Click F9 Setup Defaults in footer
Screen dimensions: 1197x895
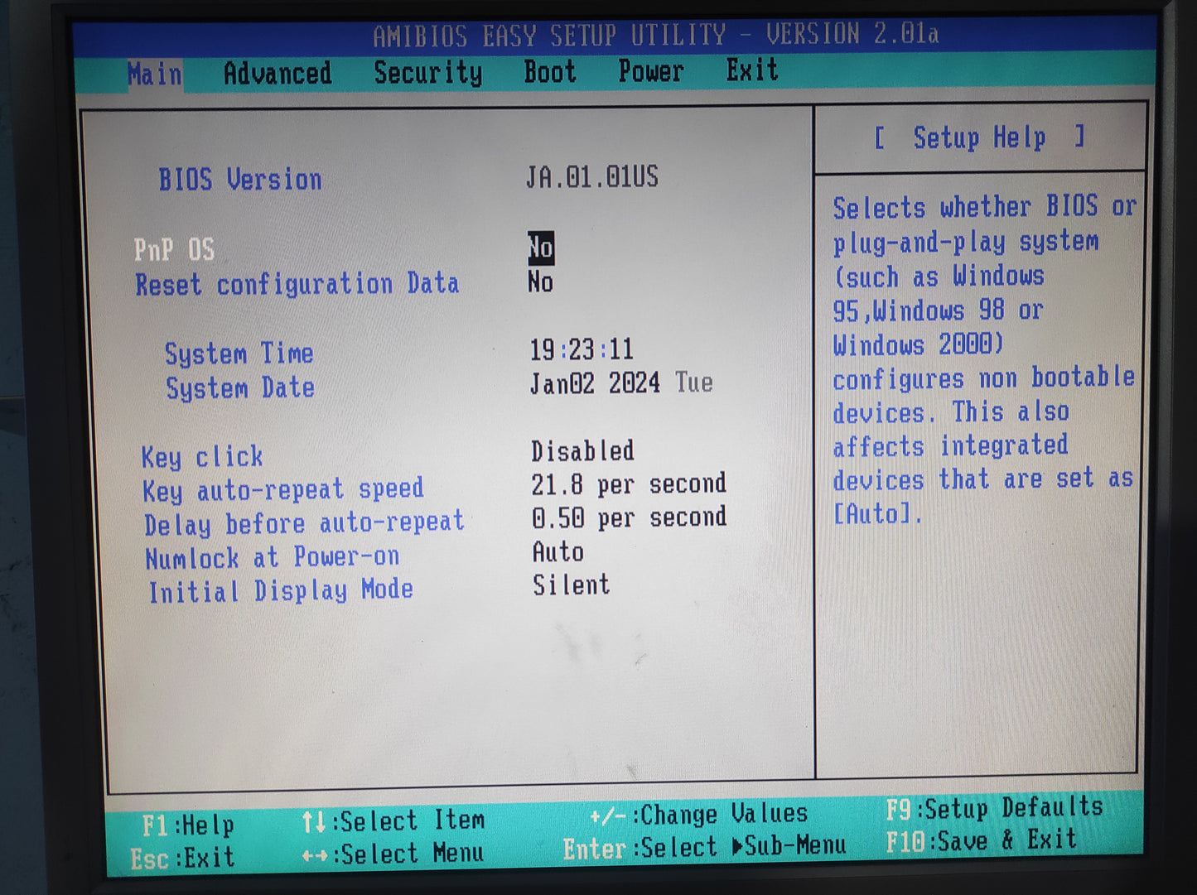pyautogui.click(x=993, y=808)
